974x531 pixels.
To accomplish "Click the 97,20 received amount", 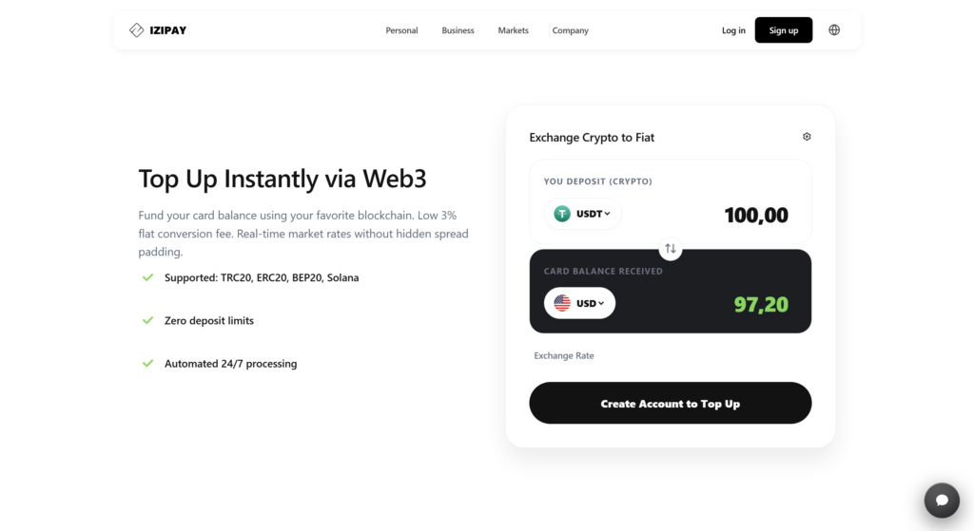I will 761,304.
